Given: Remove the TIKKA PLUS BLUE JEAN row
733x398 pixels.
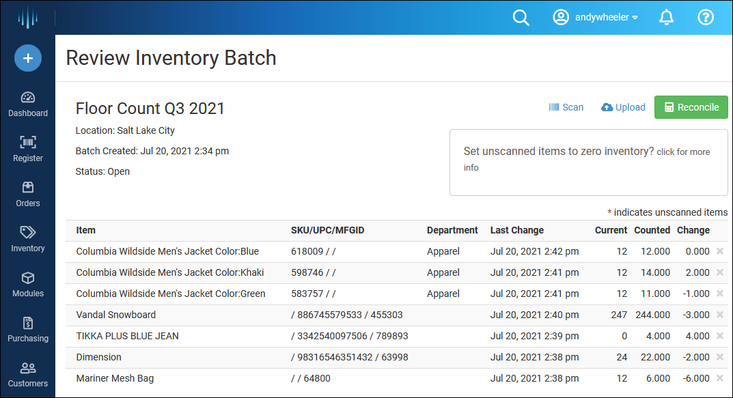Looking at the screenshot, I should pyautogui.click(x=720, y=336).
